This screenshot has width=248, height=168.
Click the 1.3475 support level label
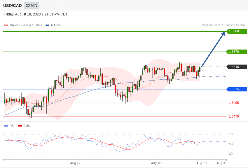[234, 116]
